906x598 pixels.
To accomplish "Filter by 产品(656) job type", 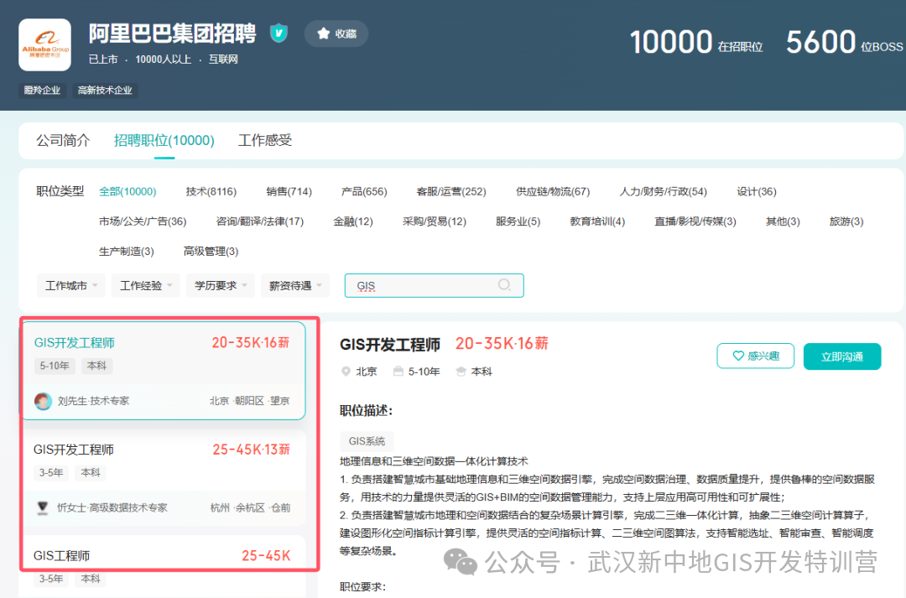I will click(x=364, y=191).
